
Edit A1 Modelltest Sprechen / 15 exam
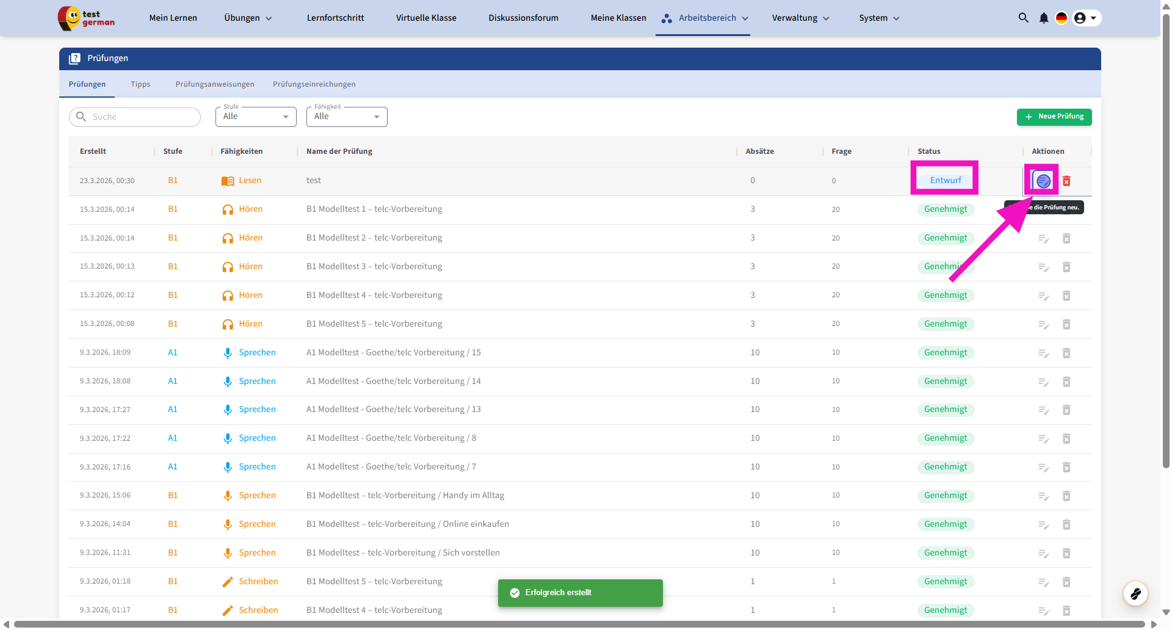[x=1043, y=353]
